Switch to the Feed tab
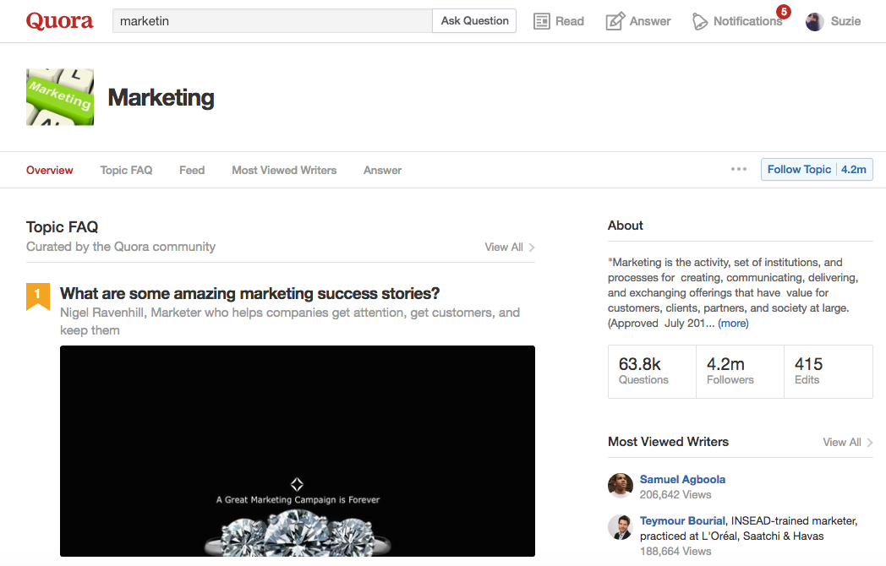The height and width of the screenshot is (566, 886). click(192, 170)
